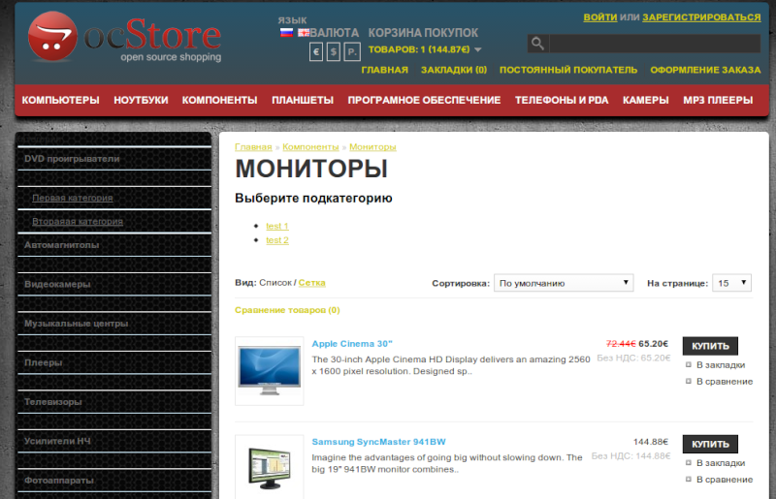Expand the cart dropdown arrow
The width and height of the screenshot is (776, 499).
pos(478,49)
